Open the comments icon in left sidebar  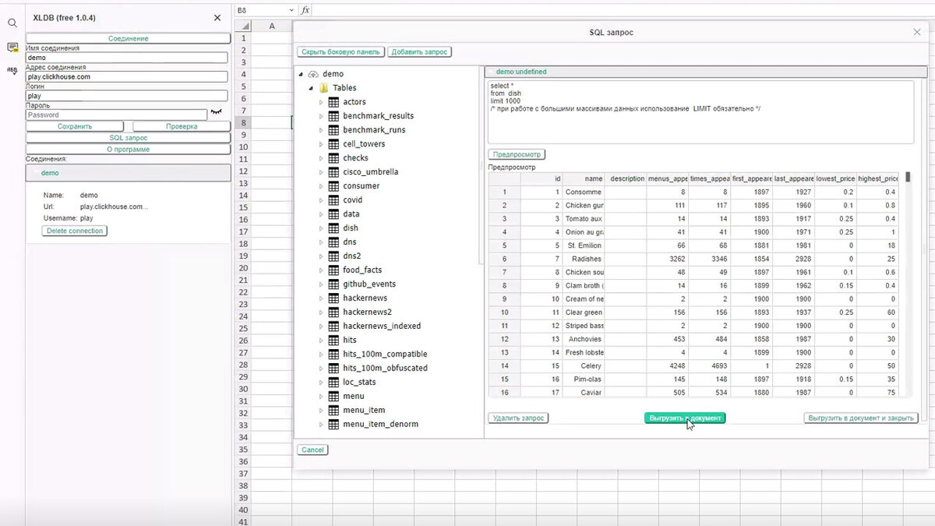pyautogui.click(x=12, y=48)
